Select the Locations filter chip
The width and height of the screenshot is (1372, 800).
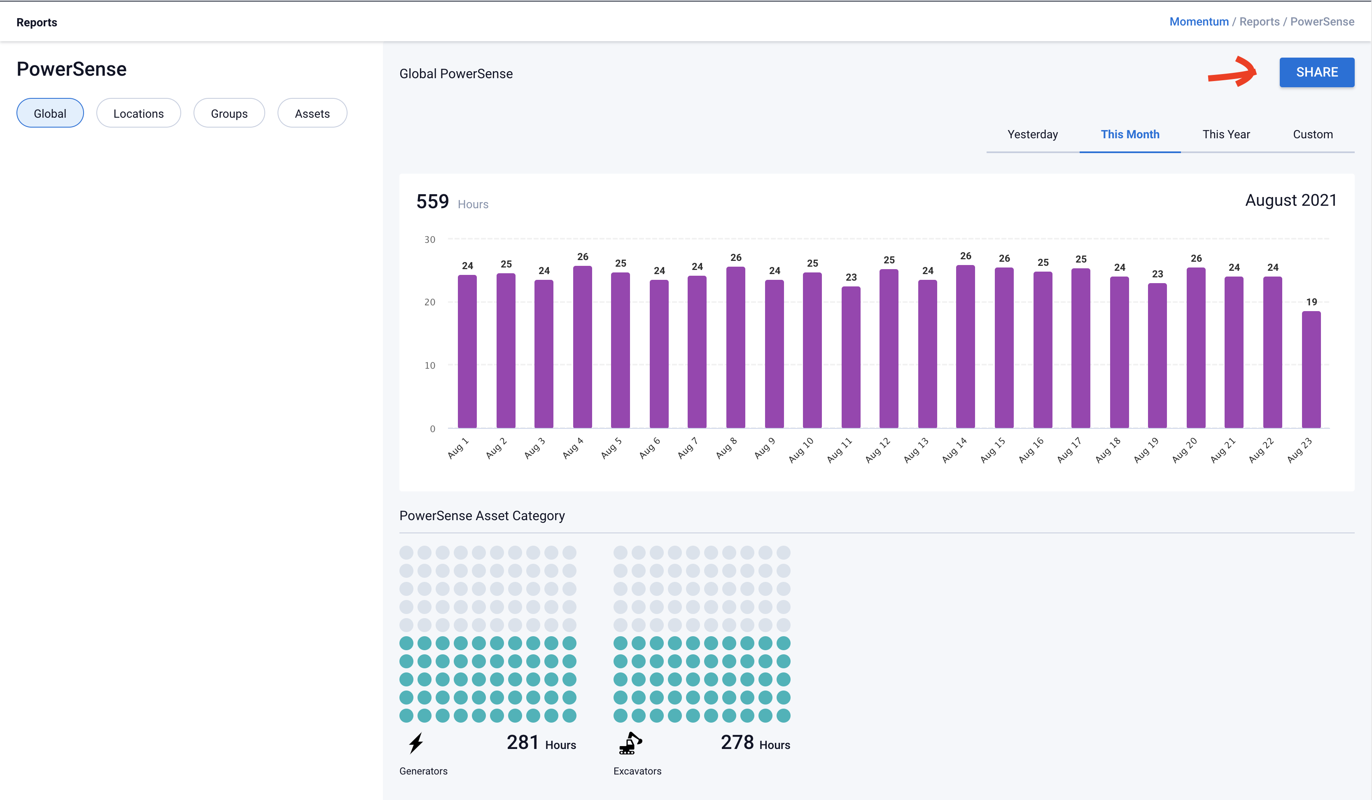pyautogui.click(x=138, y=113)
